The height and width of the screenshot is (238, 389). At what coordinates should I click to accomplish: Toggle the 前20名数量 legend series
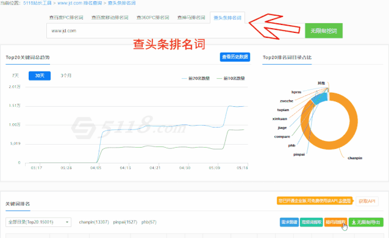point(196,79)
